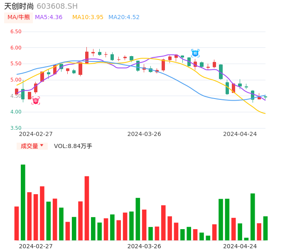285x252 pixels.
Task: Click the 2024-03-26 date on price chart
Action: point(144,134)
